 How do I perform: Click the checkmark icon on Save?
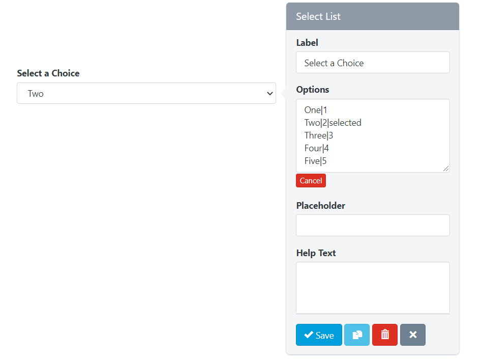click(308, 335)
